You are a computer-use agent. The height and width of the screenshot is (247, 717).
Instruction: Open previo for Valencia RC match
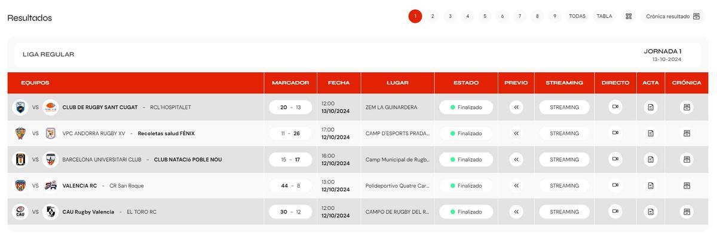click(x=516, y=185)
